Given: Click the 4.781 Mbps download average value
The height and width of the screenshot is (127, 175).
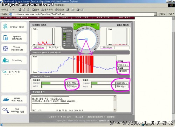Looking at the screenshot, I should click(x=72, y=83).
